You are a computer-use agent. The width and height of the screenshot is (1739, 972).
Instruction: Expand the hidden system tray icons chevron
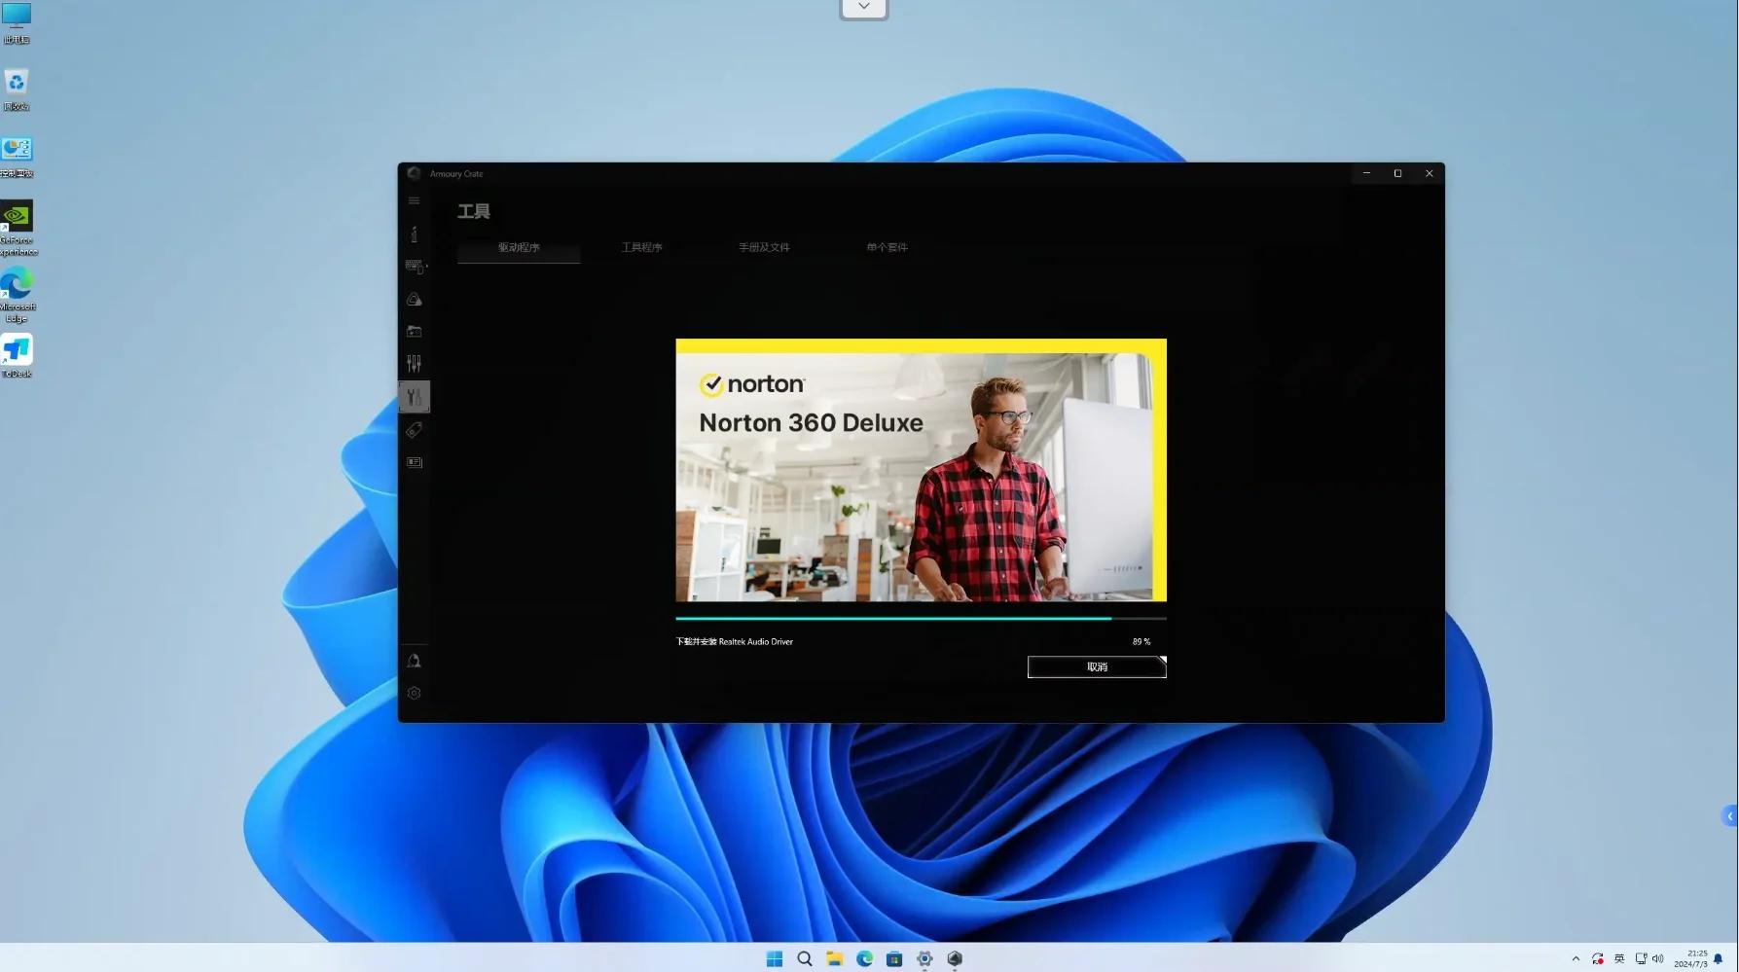1576,958
